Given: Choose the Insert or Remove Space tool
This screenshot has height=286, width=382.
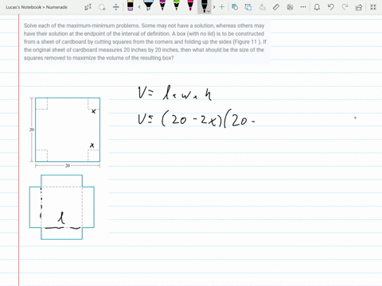Looking at the screenshot, I should pyautogui.click(x=116, y=7).
